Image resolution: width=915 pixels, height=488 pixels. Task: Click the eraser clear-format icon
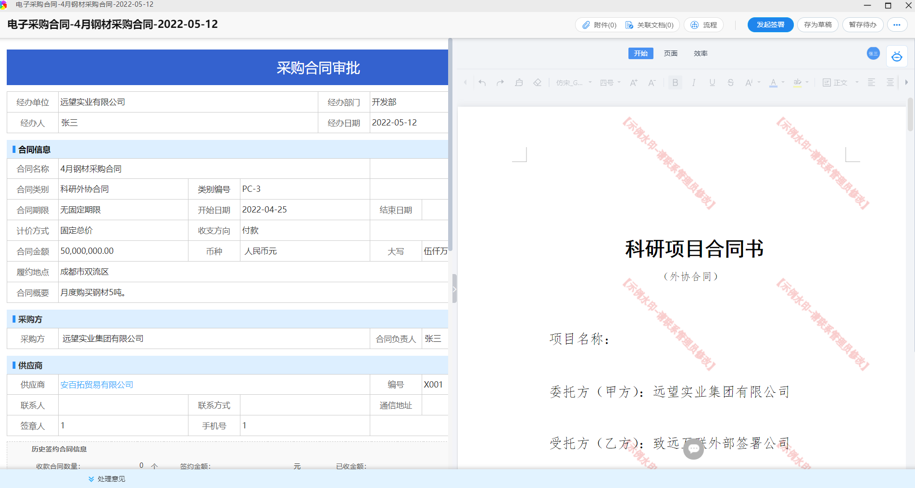click(x=537, y=83)
